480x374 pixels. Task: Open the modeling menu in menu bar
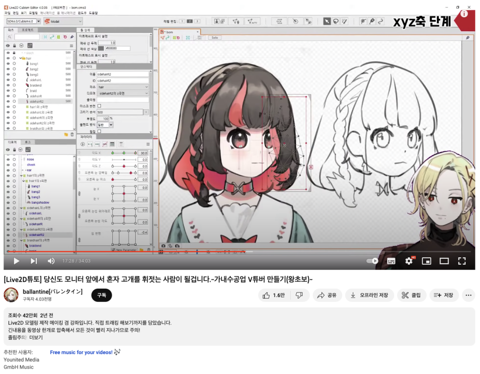33,13
